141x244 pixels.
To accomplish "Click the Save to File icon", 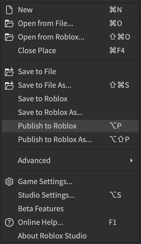I will [x=9, y=72].
